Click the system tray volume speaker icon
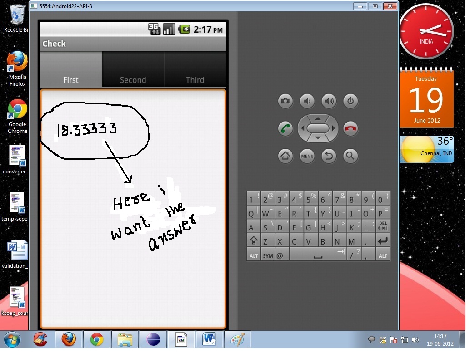470x353 pixels. (415, 340)
